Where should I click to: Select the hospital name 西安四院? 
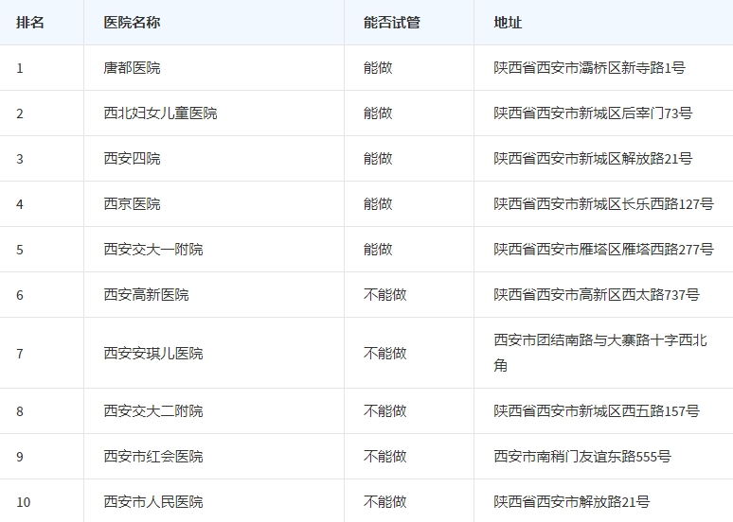[x=132, y=158]
